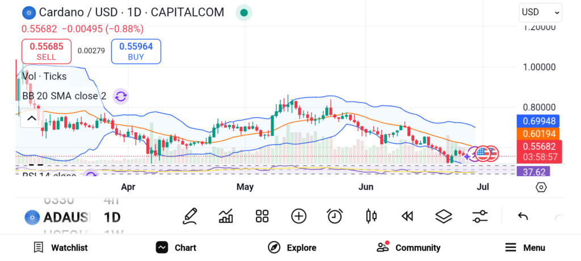581x261 pixels.
Task: Tap the add symbol plus icon
Action: pos(298,216)
